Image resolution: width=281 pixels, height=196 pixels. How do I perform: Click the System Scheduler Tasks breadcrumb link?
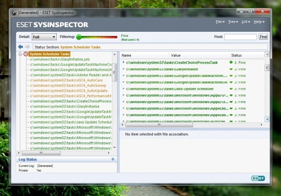coord(80,47)
